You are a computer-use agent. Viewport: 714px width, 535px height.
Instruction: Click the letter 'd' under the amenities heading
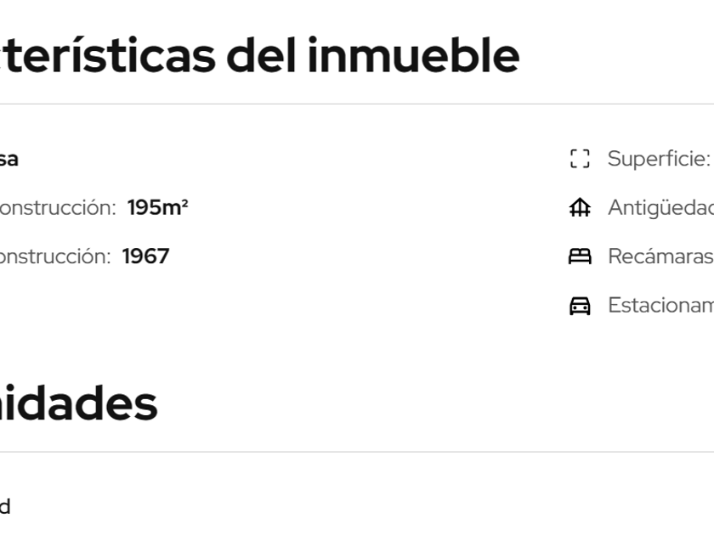pos(5,507)
